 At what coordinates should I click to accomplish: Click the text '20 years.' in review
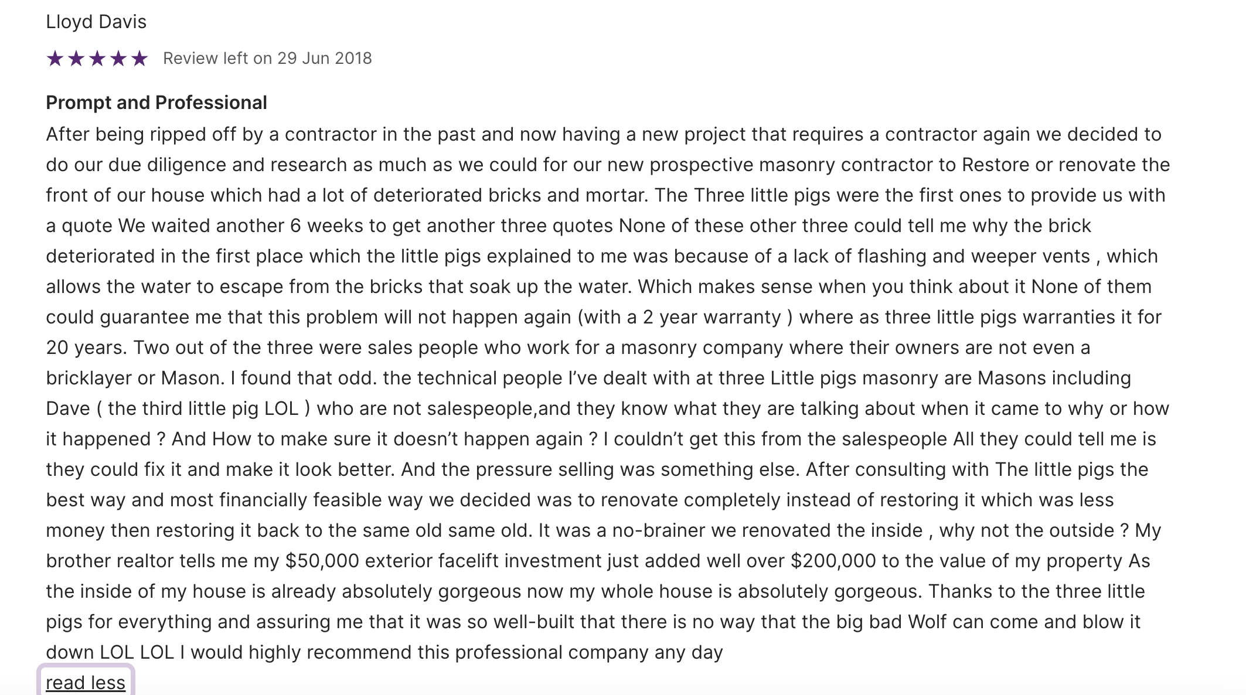[x=86, y=347]
